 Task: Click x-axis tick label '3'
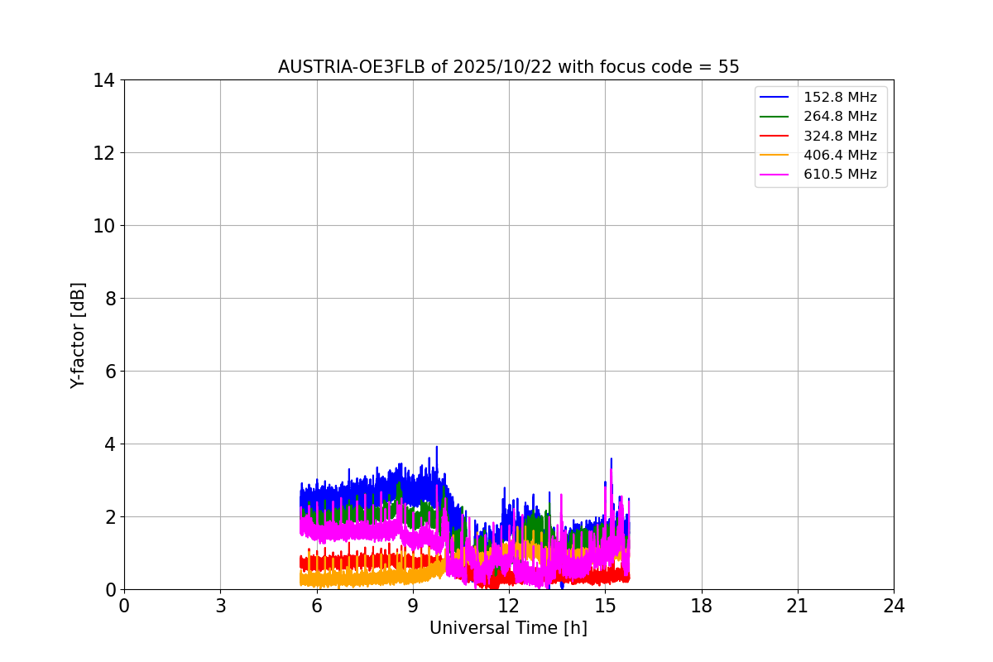(220, 606)
